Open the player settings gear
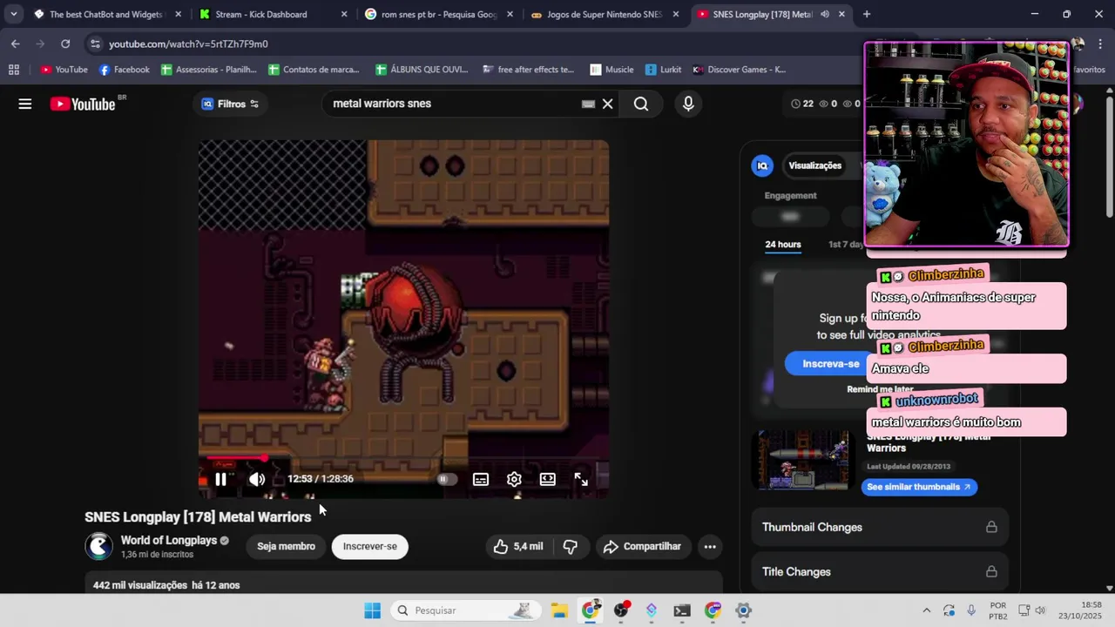The height and width of the screenshot is (627, 1115). (x=514, y=479)
